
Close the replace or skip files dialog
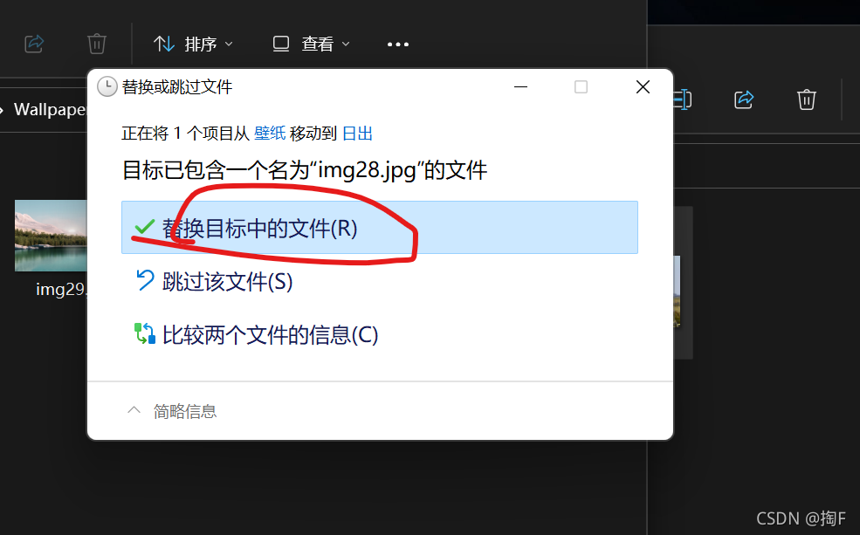(x=643, y=86)
